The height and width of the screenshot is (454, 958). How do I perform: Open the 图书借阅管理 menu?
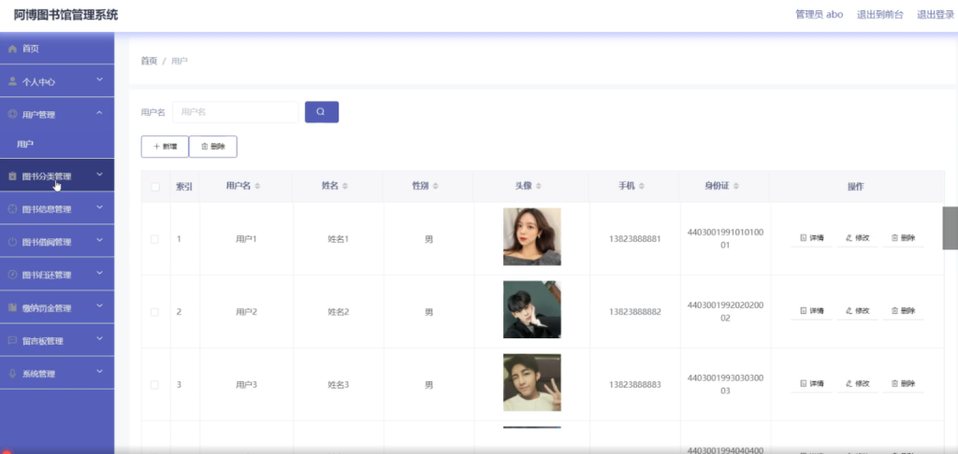[x=57, y=241]
